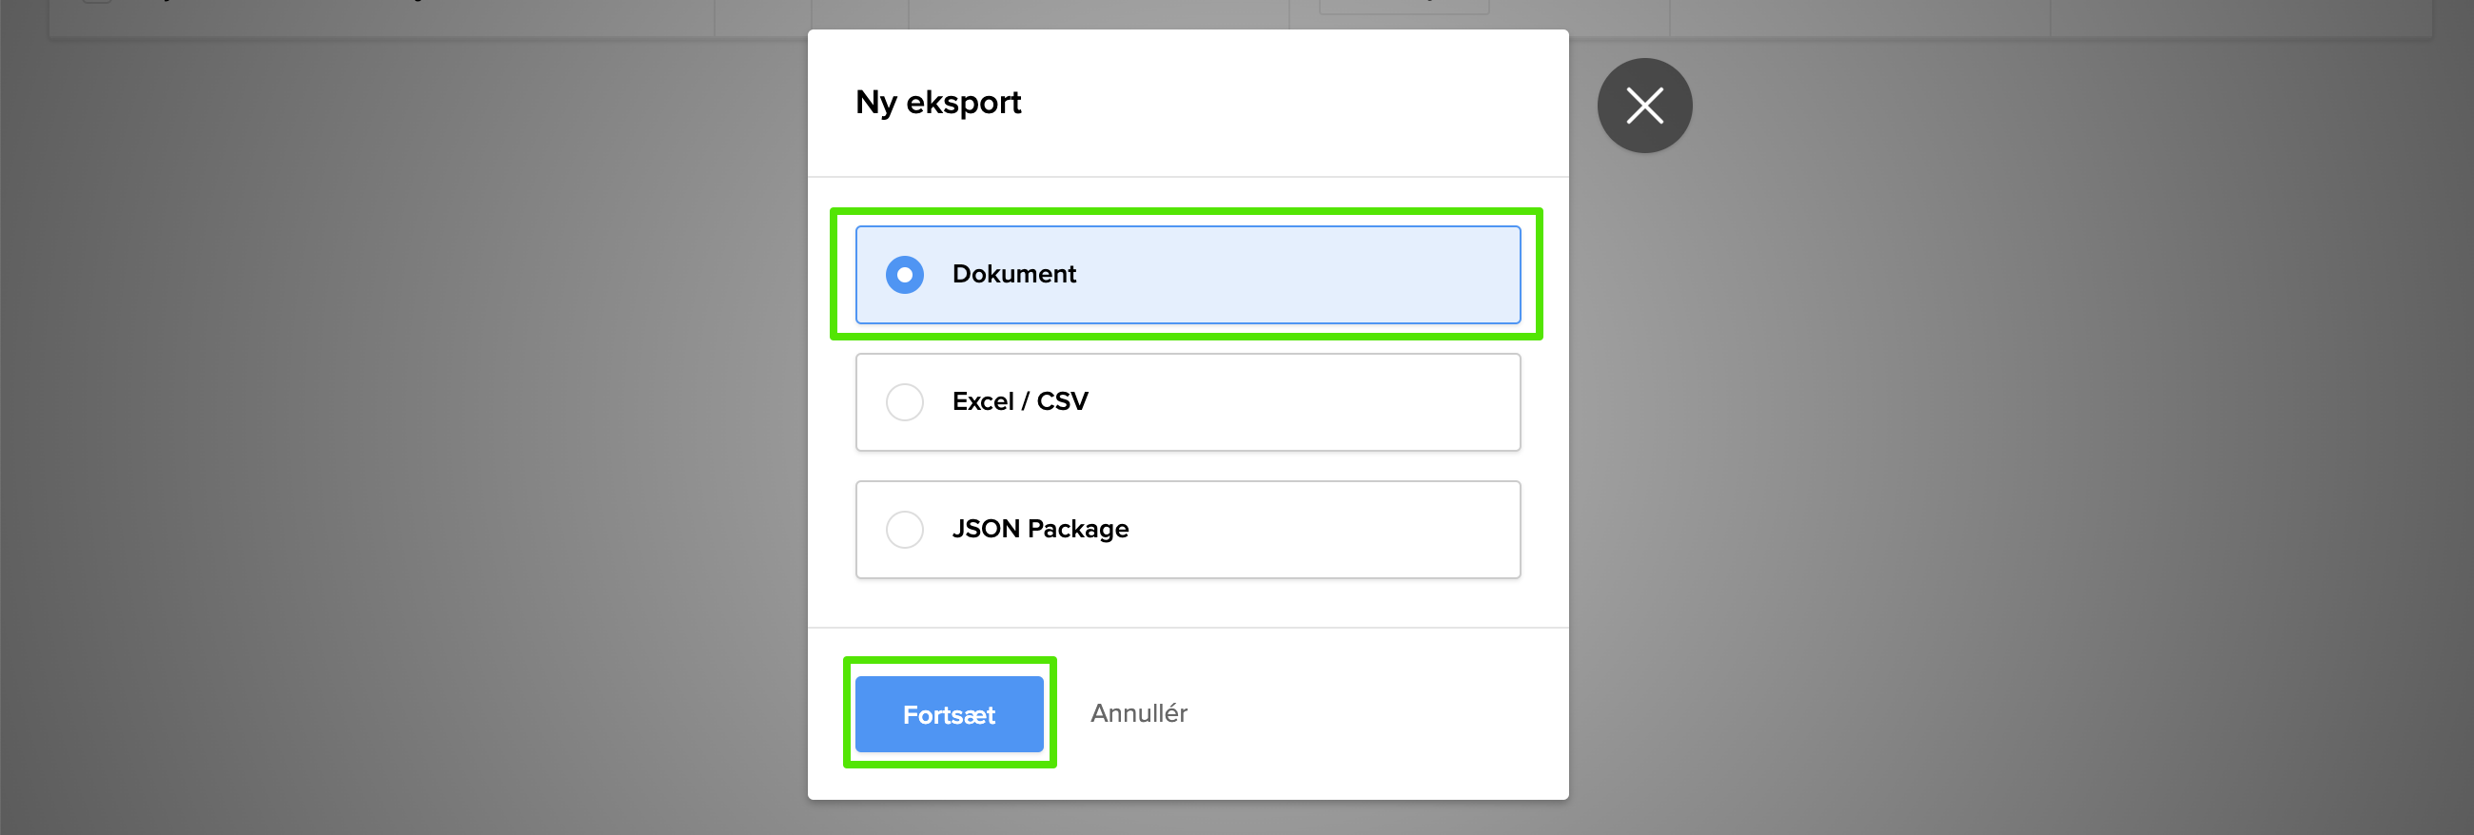Click empty space inside the Excel / CSV card
The height and width of the screenshot is (835, 2474).
[1325, 402]
